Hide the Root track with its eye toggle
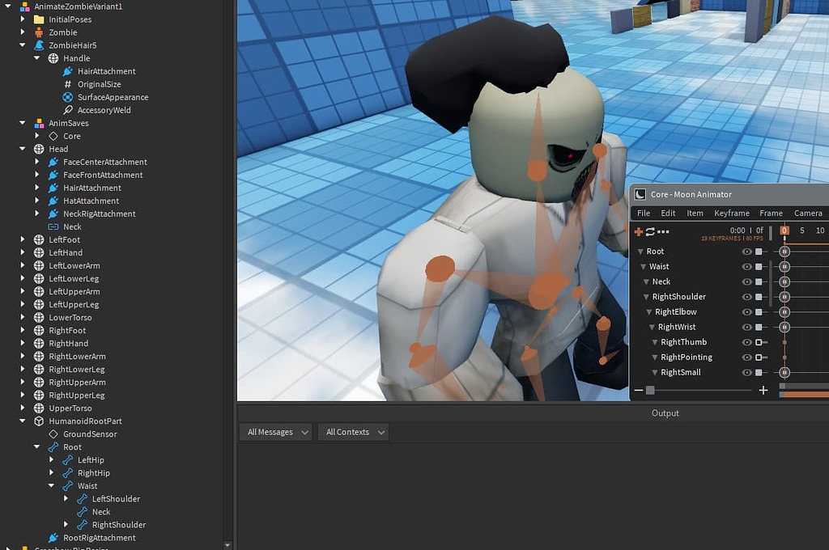Image resolution: width=829 pixels, height=550 pixels. click(746, 252)
